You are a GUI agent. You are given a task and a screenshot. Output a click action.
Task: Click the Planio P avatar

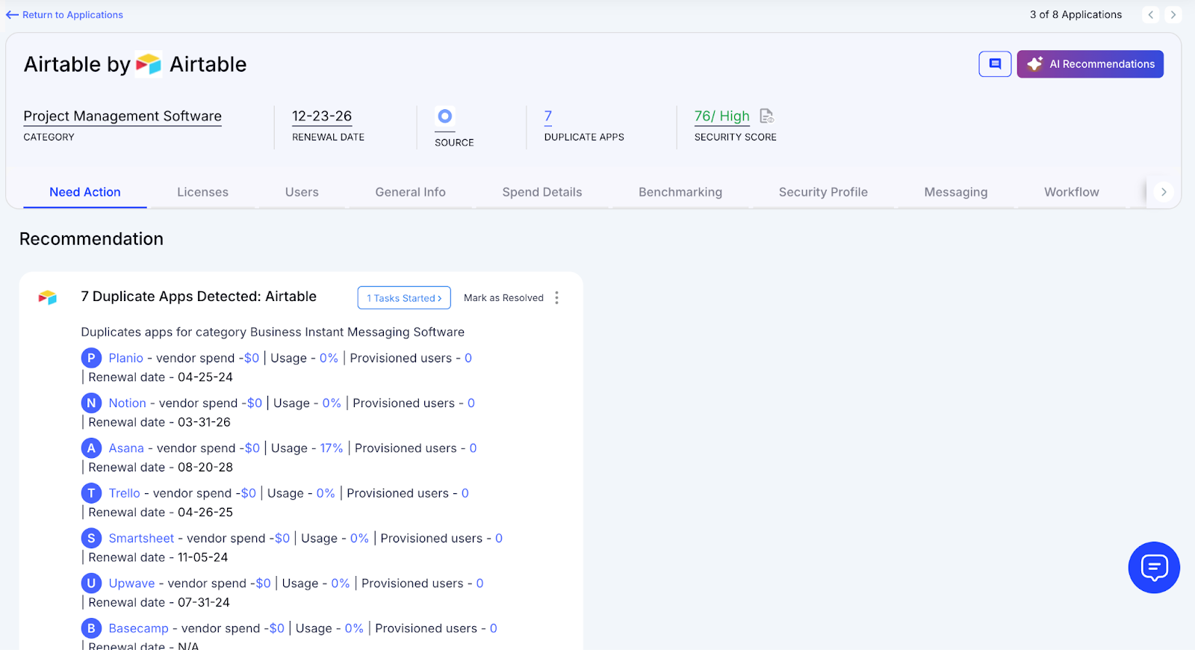pos(91,358)
